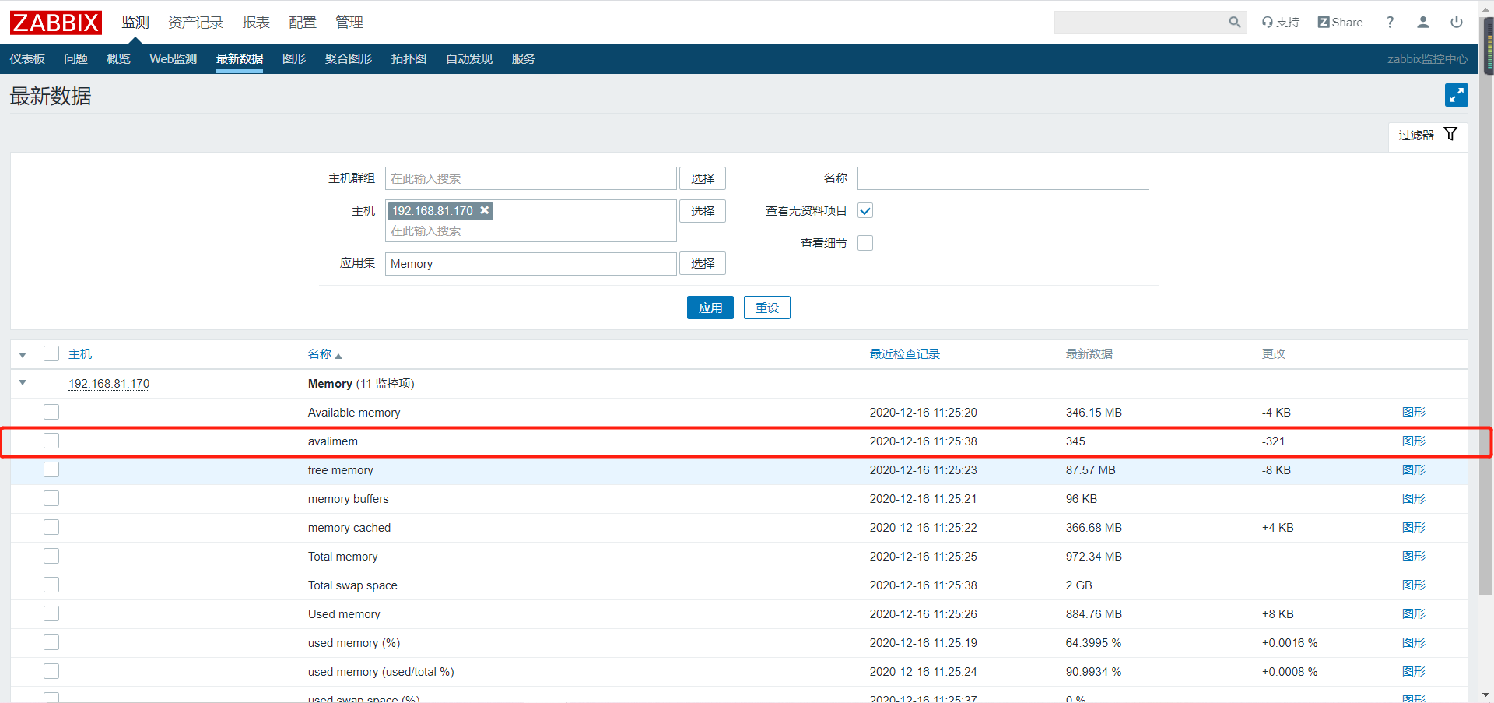The width and height of the screenshot is (1494, 703).
Task: Reset the filter with 重设
Action: tap(767, 308)
